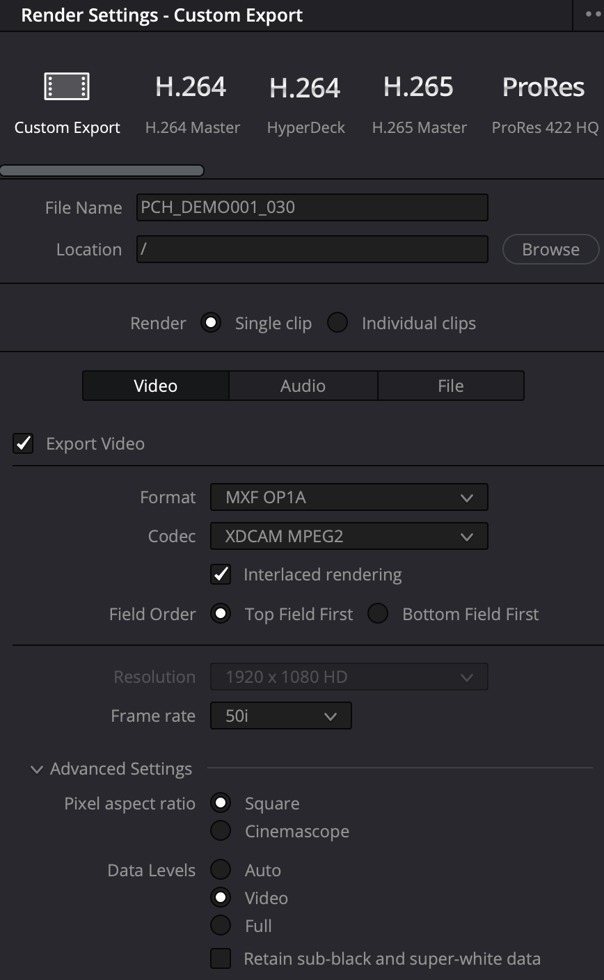The height and width of the screenshot is (980, 604).
Task: Open the panel options dots menu
Action: pos(592,15)
